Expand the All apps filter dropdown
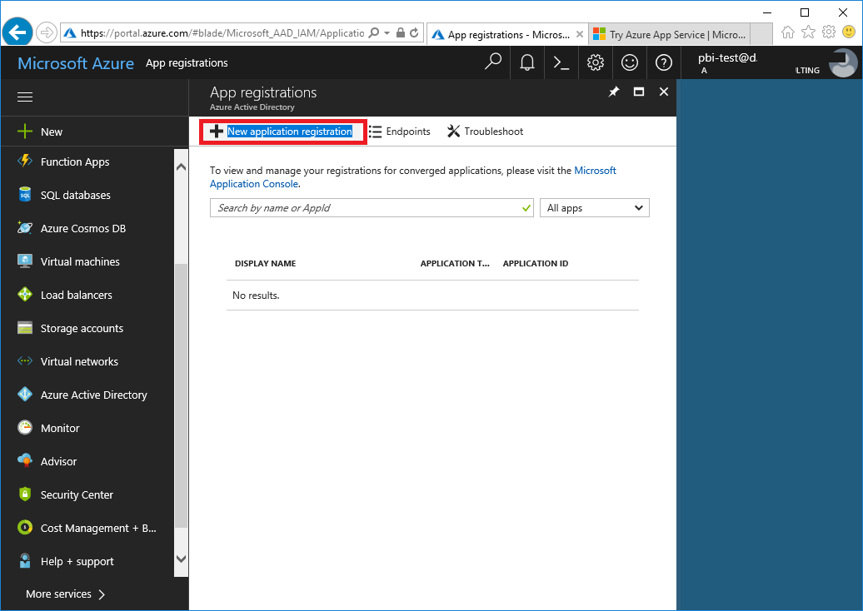Screen dimensions: 863x611 595,208
